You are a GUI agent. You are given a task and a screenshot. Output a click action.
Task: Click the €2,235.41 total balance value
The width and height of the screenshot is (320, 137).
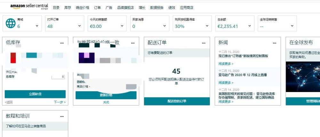click(228, 26)
